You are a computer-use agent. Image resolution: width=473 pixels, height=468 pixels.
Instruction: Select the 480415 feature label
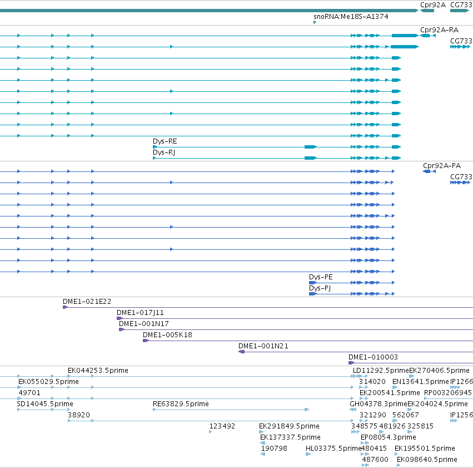pyautogui.click(x=374, y=449)
